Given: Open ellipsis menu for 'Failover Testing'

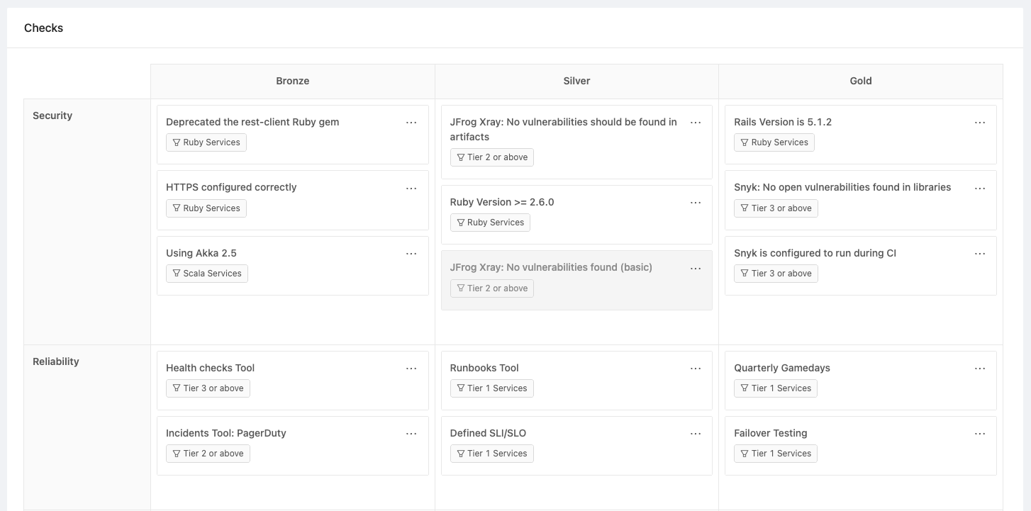Looking at the screenshot, I should 980,434.
